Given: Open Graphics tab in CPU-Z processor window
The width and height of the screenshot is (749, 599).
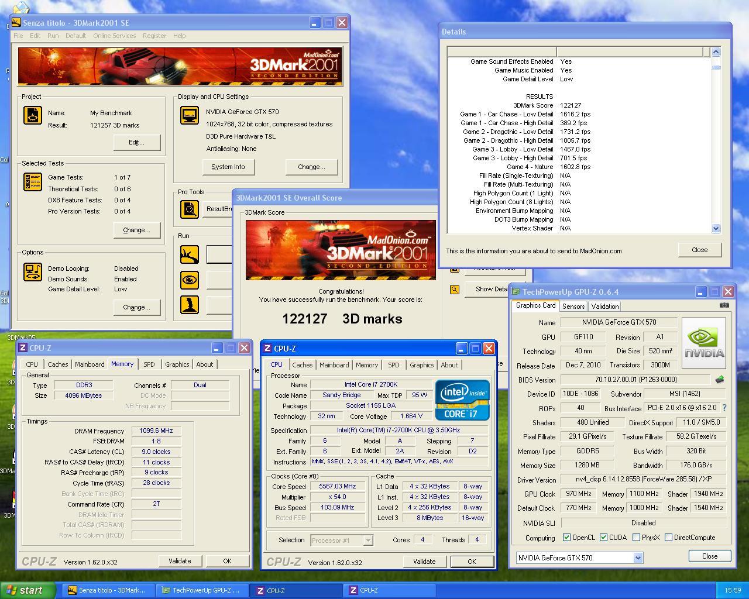Looking at the screenshot, I should click(x=422, y=364).
